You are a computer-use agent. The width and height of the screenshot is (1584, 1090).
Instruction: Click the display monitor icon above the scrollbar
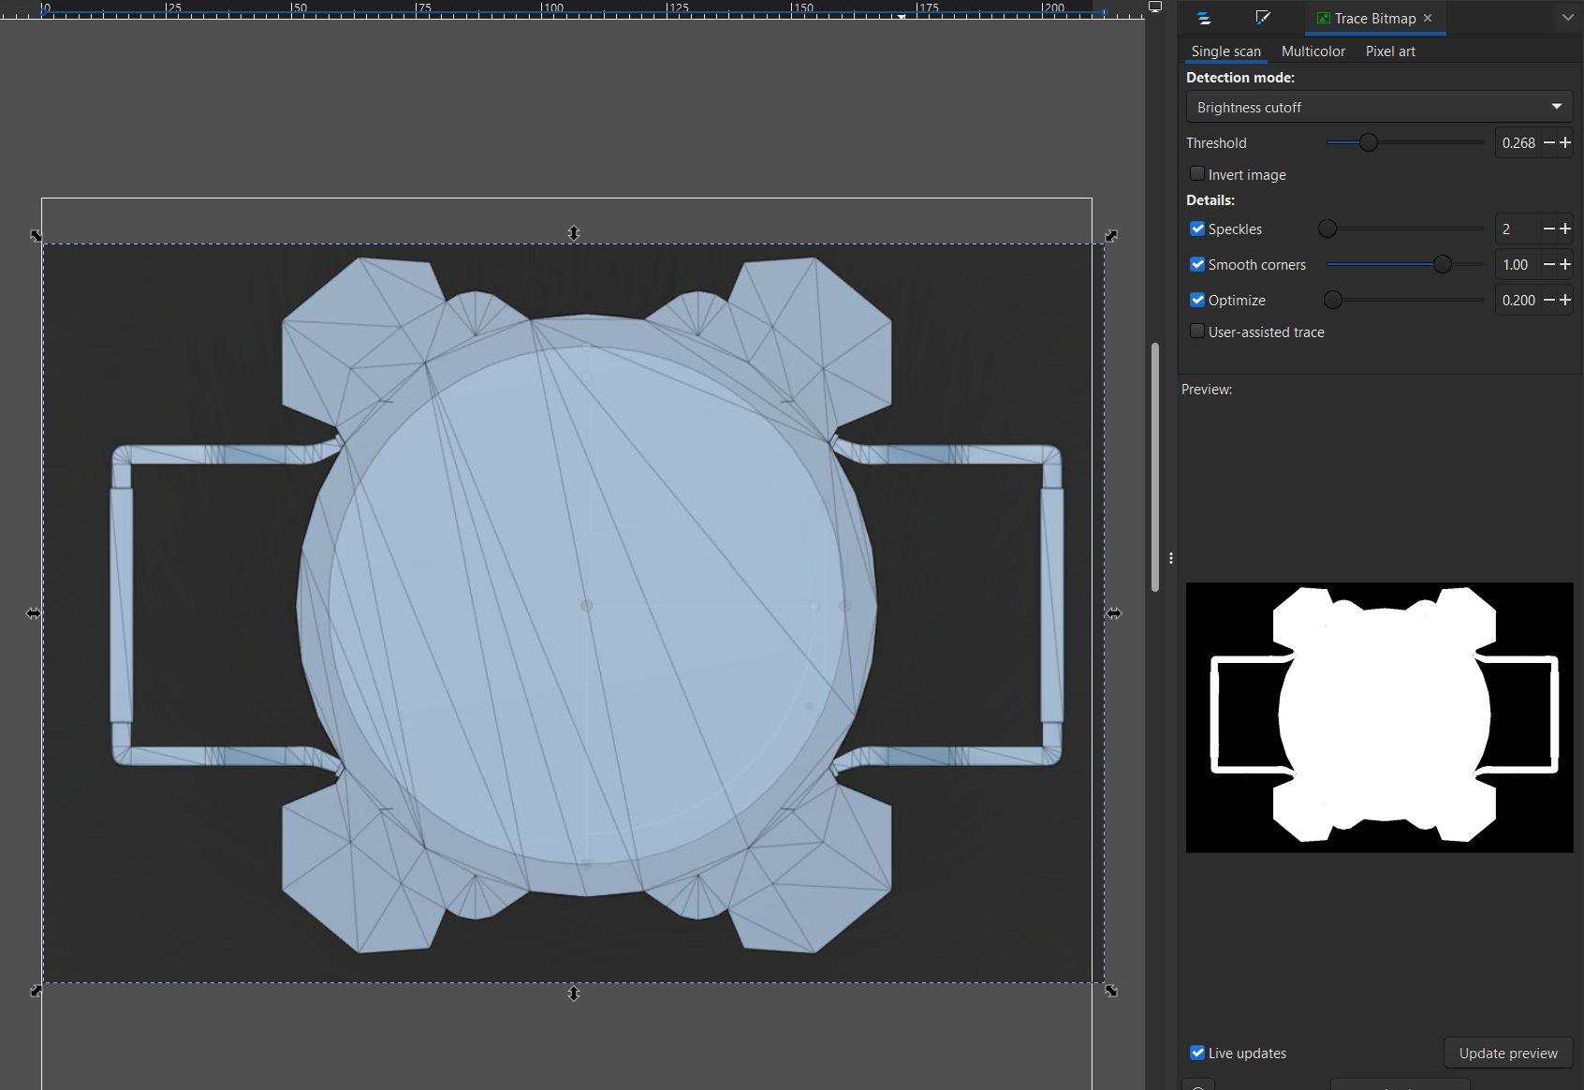tap(1155, 7)
